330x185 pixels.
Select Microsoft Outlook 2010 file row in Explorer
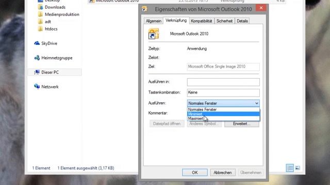(186, 1)
